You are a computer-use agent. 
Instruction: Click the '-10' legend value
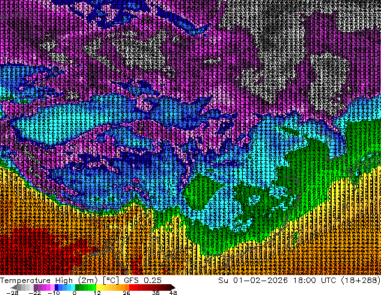tap(53, 293)
